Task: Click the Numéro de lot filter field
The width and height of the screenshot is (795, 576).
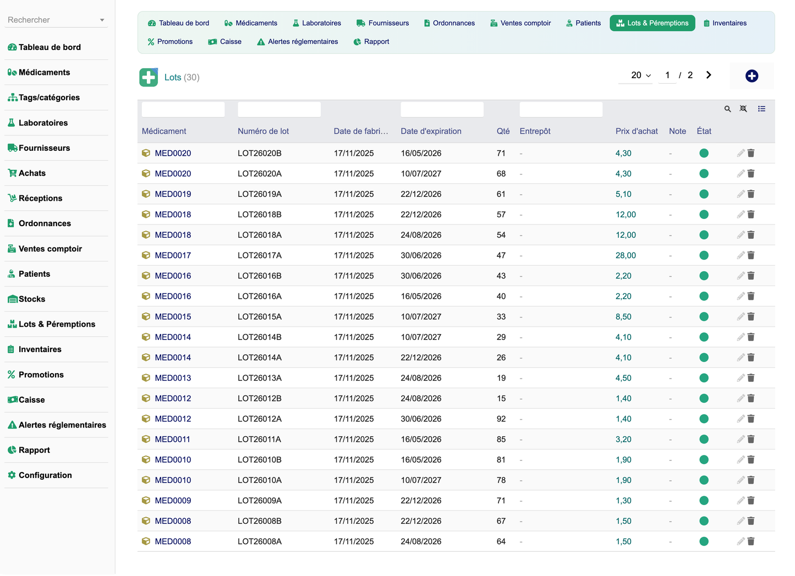Action: pos(279,109)
